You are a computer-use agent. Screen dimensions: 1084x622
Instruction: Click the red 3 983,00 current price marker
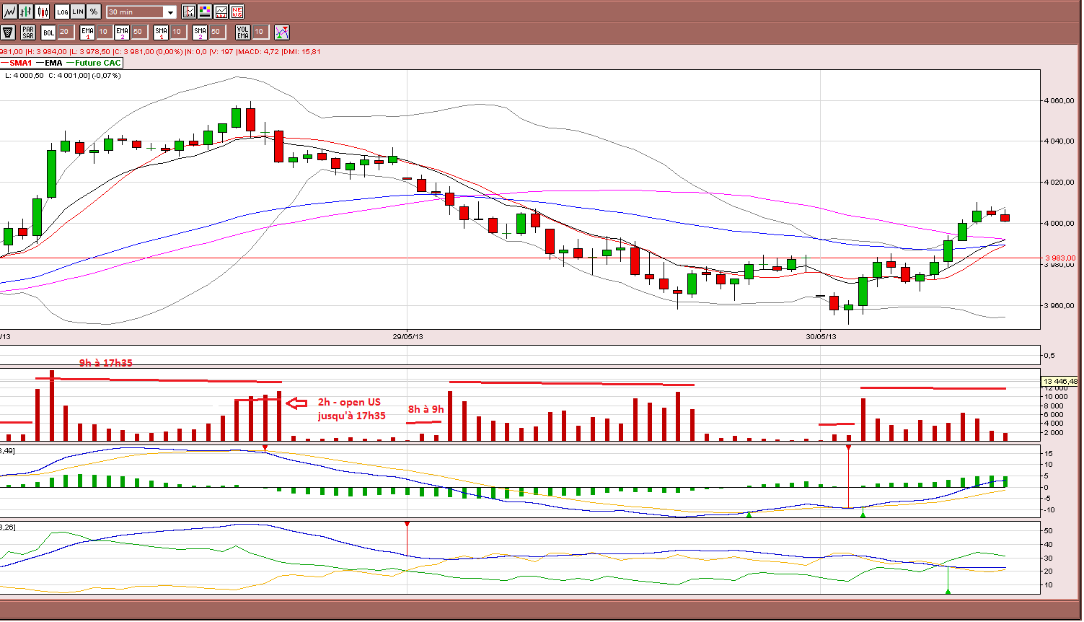coord(1060,258)
